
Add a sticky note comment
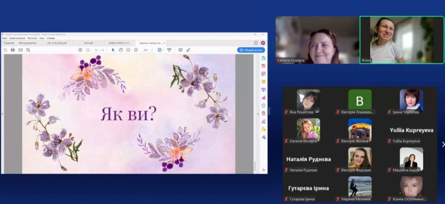pos(180,50)
